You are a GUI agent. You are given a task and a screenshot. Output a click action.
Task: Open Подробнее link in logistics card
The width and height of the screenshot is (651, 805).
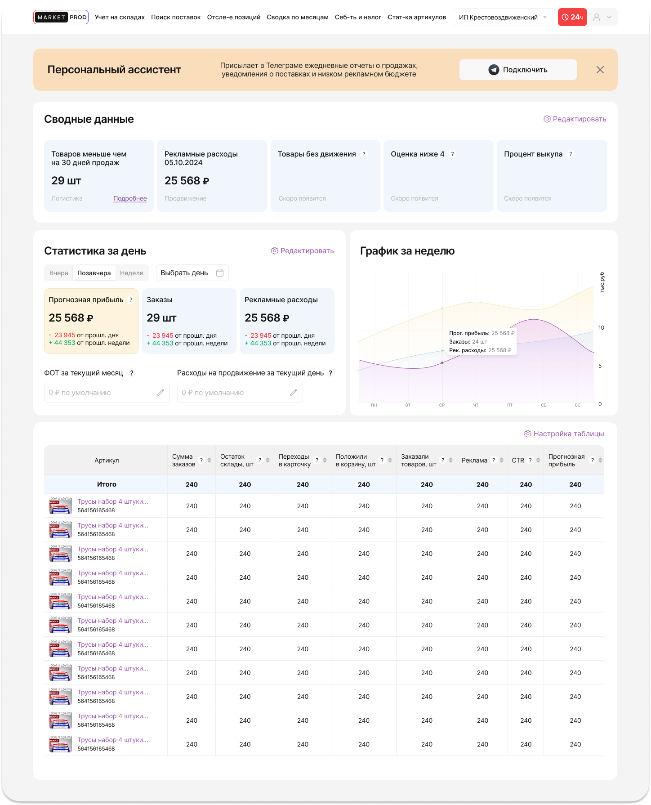pos(130,198)
